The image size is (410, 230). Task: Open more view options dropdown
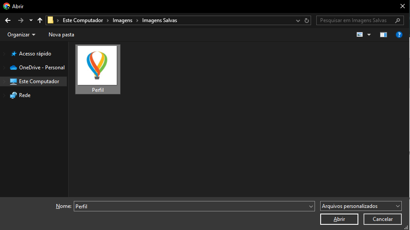click(369, 35)
